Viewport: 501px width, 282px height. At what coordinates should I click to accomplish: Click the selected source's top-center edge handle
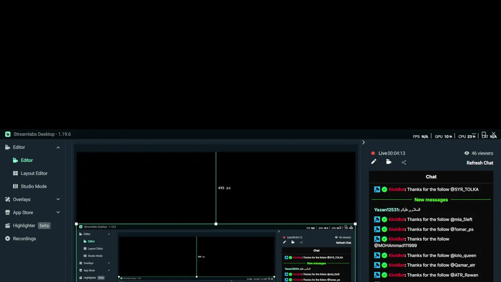[216, 224]
